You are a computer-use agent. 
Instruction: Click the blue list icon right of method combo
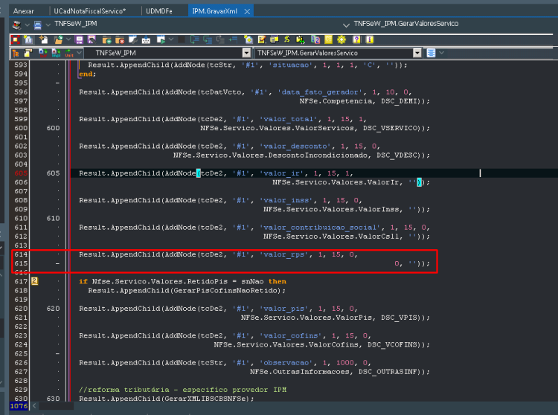[431, 53]
